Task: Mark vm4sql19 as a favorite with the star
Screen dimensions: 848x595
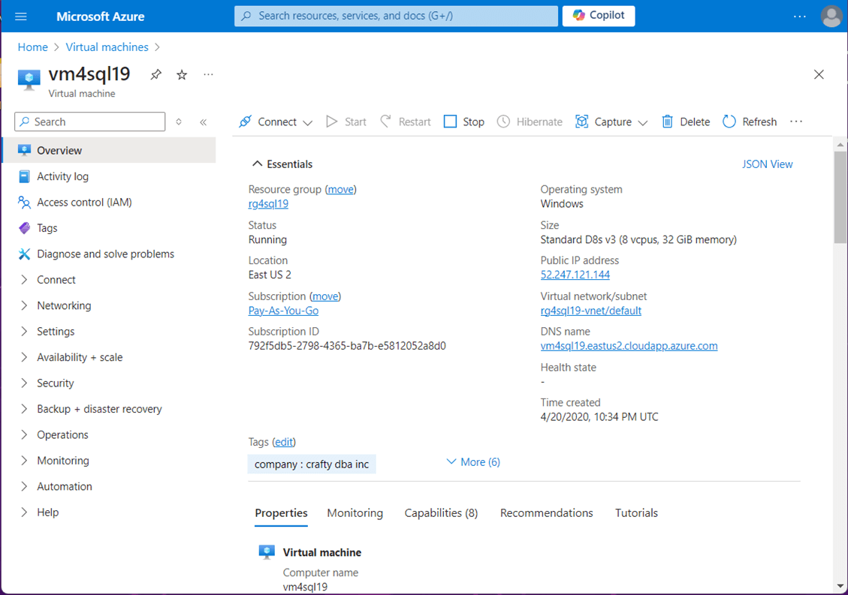Action: click(182, 74)
